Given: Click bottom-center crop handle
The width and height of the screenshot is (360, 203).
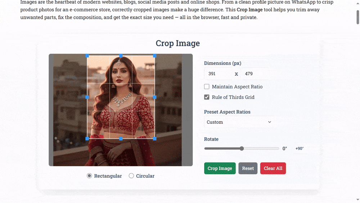Looking at the screenshot, I should coord(121,138).
